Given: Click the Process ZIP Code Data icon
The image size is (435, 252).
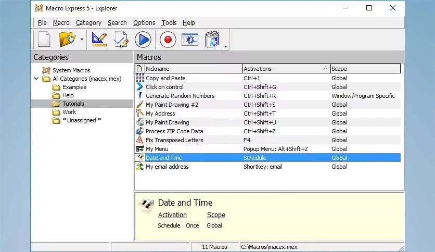Looking at the screenshot, I should click(x=140, y=131).
